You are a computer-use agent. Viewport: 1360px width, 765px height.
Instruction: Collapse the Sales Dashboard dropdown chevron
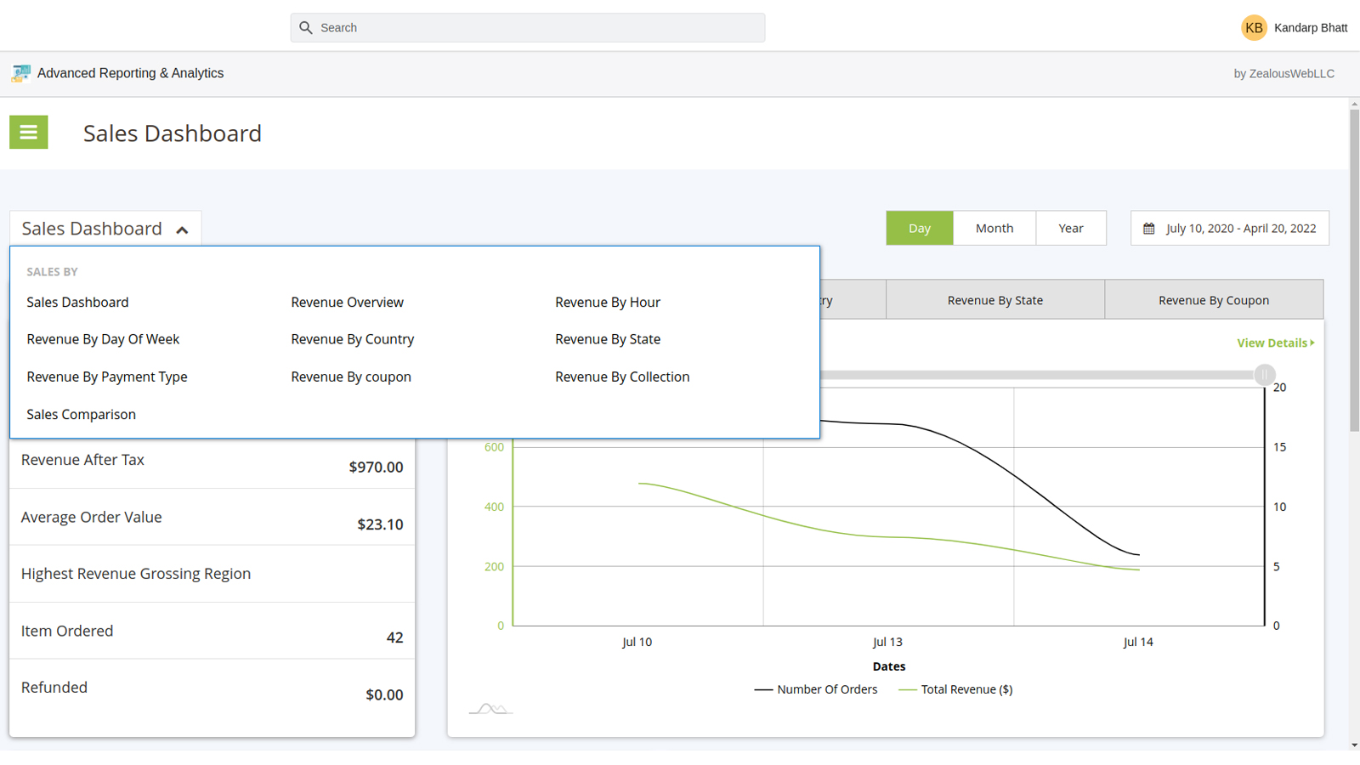tap(182, 229)
